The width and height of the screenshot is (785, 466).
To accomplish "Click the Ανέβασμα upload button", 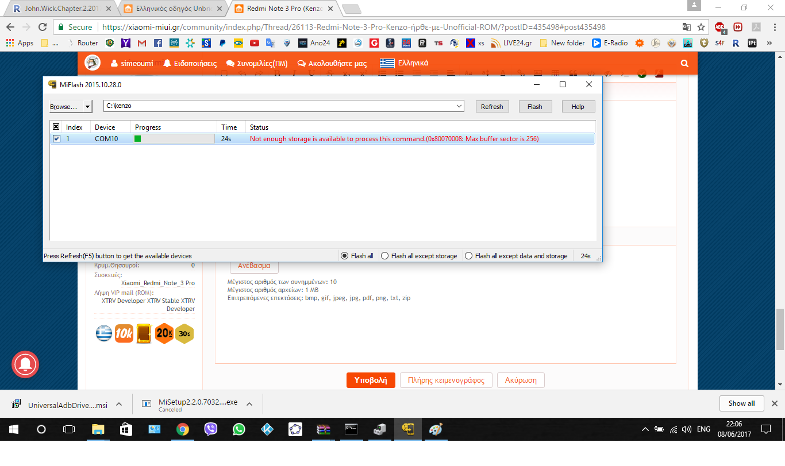I will pyautogui.click(x=254, y=266).
